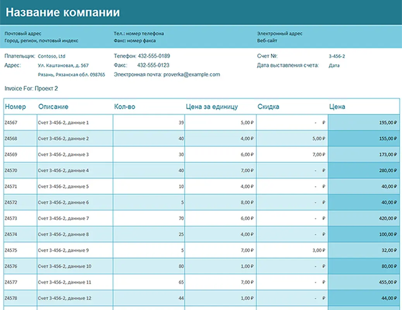Click the Скидка column header
This screenshot has height=310, width=402.
pos(269,107)
